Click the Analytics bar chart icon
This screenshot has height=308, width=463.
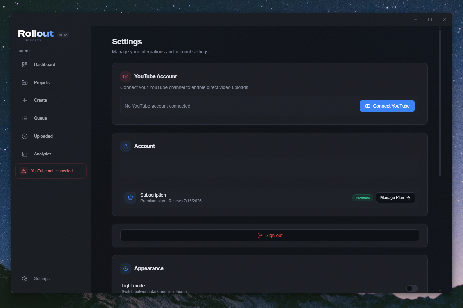(25, 154)
